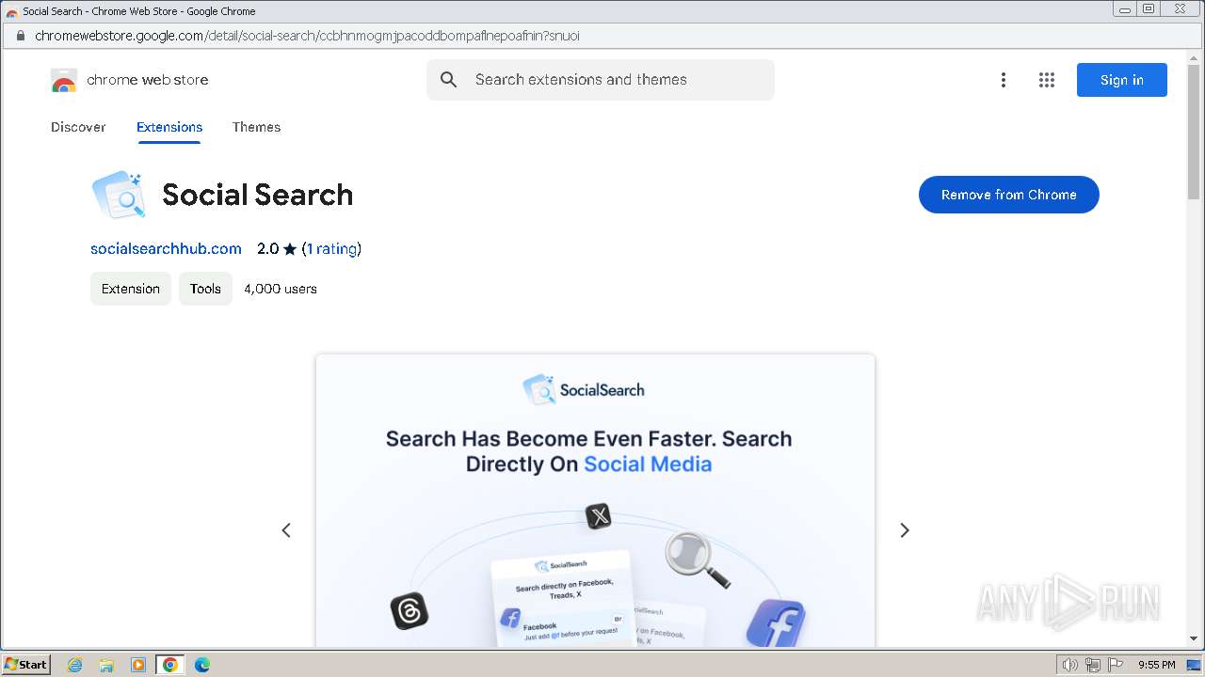
Task: Click the page vertical scrollbar thumb
Action: tap(1195, 133)
